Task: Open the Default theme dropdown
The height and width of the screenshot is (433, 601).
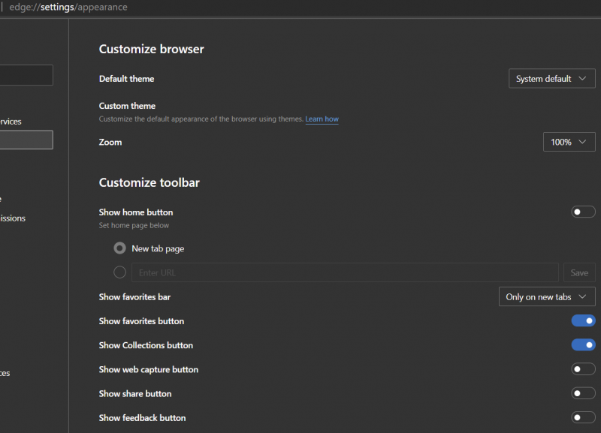Action: coord(551,79)
